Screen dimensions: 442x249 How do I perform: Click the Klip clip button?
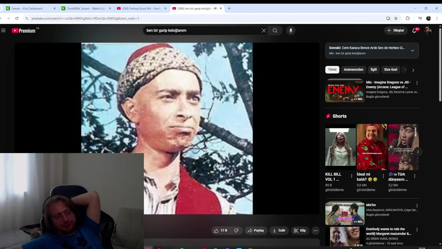tap(300, 230)
